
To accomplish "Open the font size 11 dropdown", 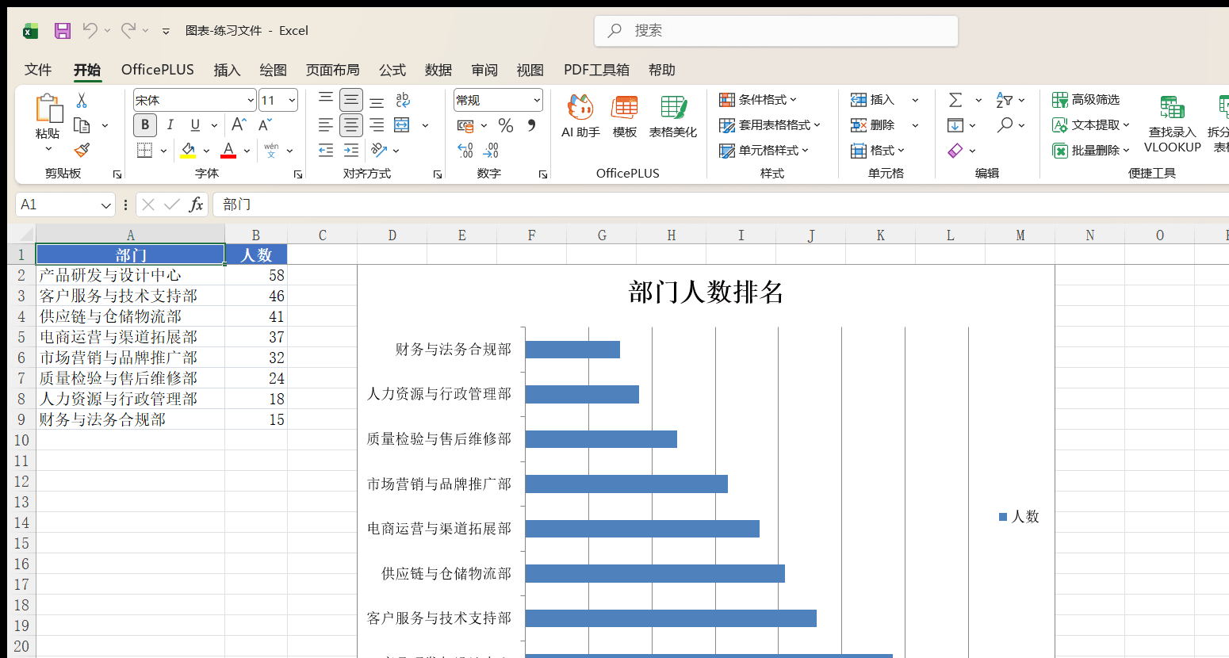I will [x=292, y=100].
